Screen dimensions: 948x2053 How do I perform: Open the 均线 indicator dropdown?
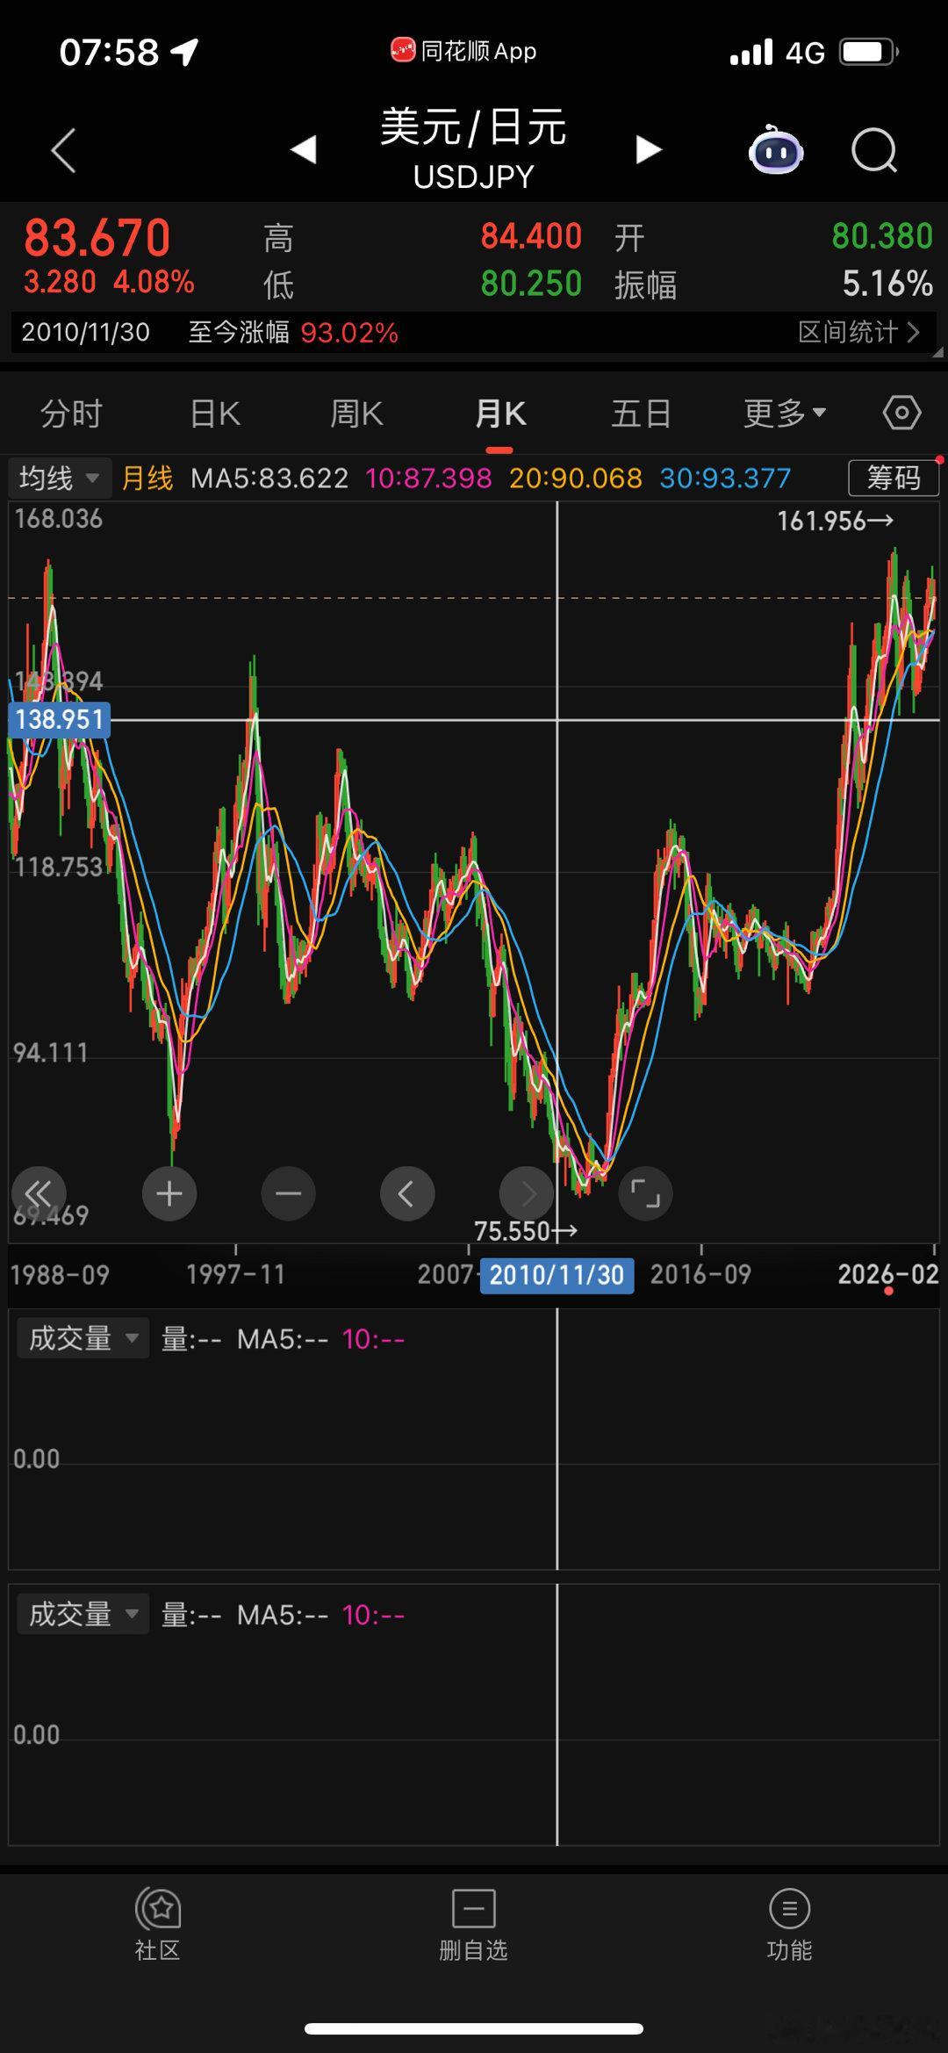(59, 479)
